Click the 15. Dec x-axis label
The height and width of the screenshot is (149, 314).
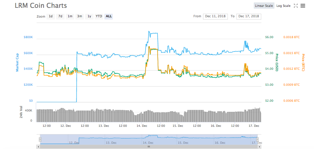coord(178,126)
